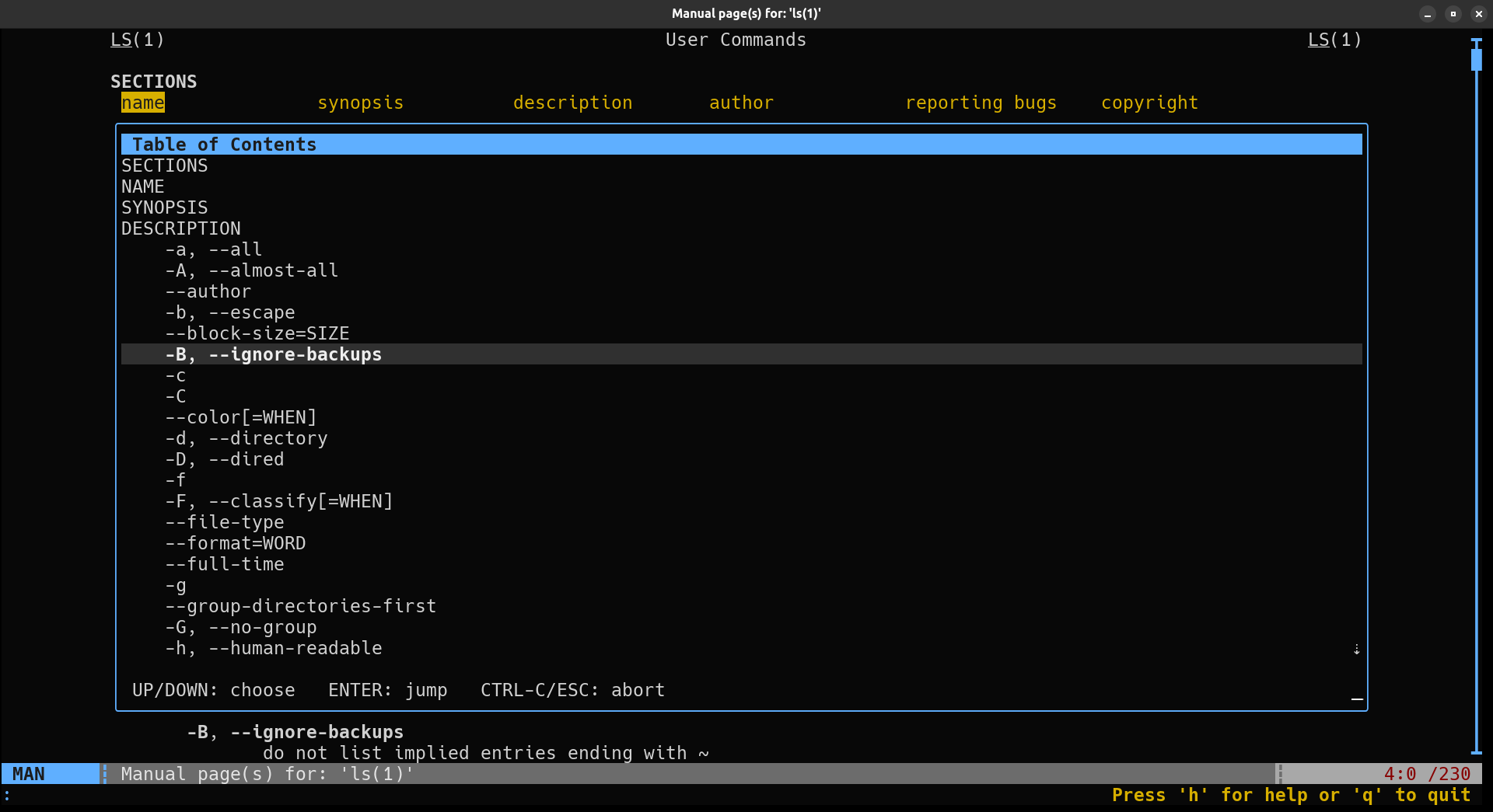Go to the reporting bugs section
Viewport: 1493px width, 812px height.
coord(981,102)
